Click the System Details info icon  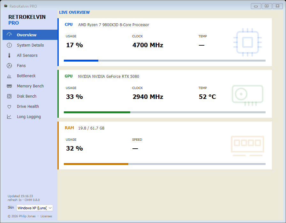pos(9,45)
